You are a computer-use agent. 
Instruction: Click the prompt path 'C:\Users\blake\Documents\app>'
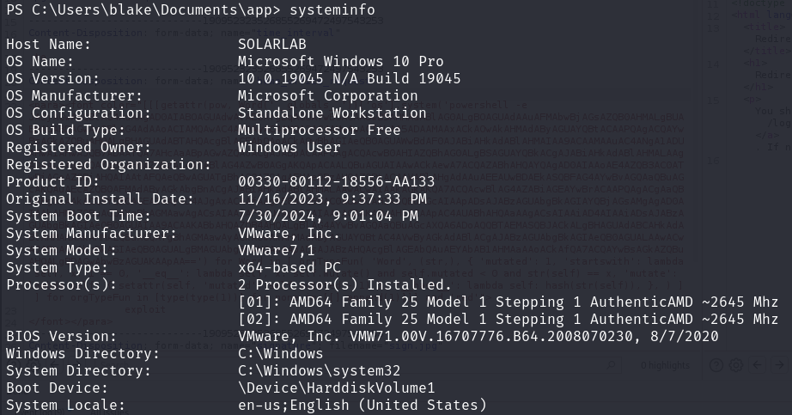tap(156, 10)
